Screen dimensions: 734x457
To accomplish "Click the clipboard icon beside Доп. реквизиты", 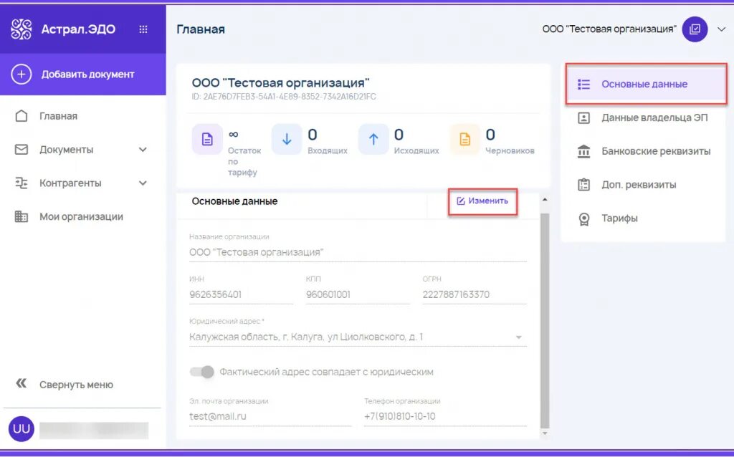I will (x=583, y=185).
